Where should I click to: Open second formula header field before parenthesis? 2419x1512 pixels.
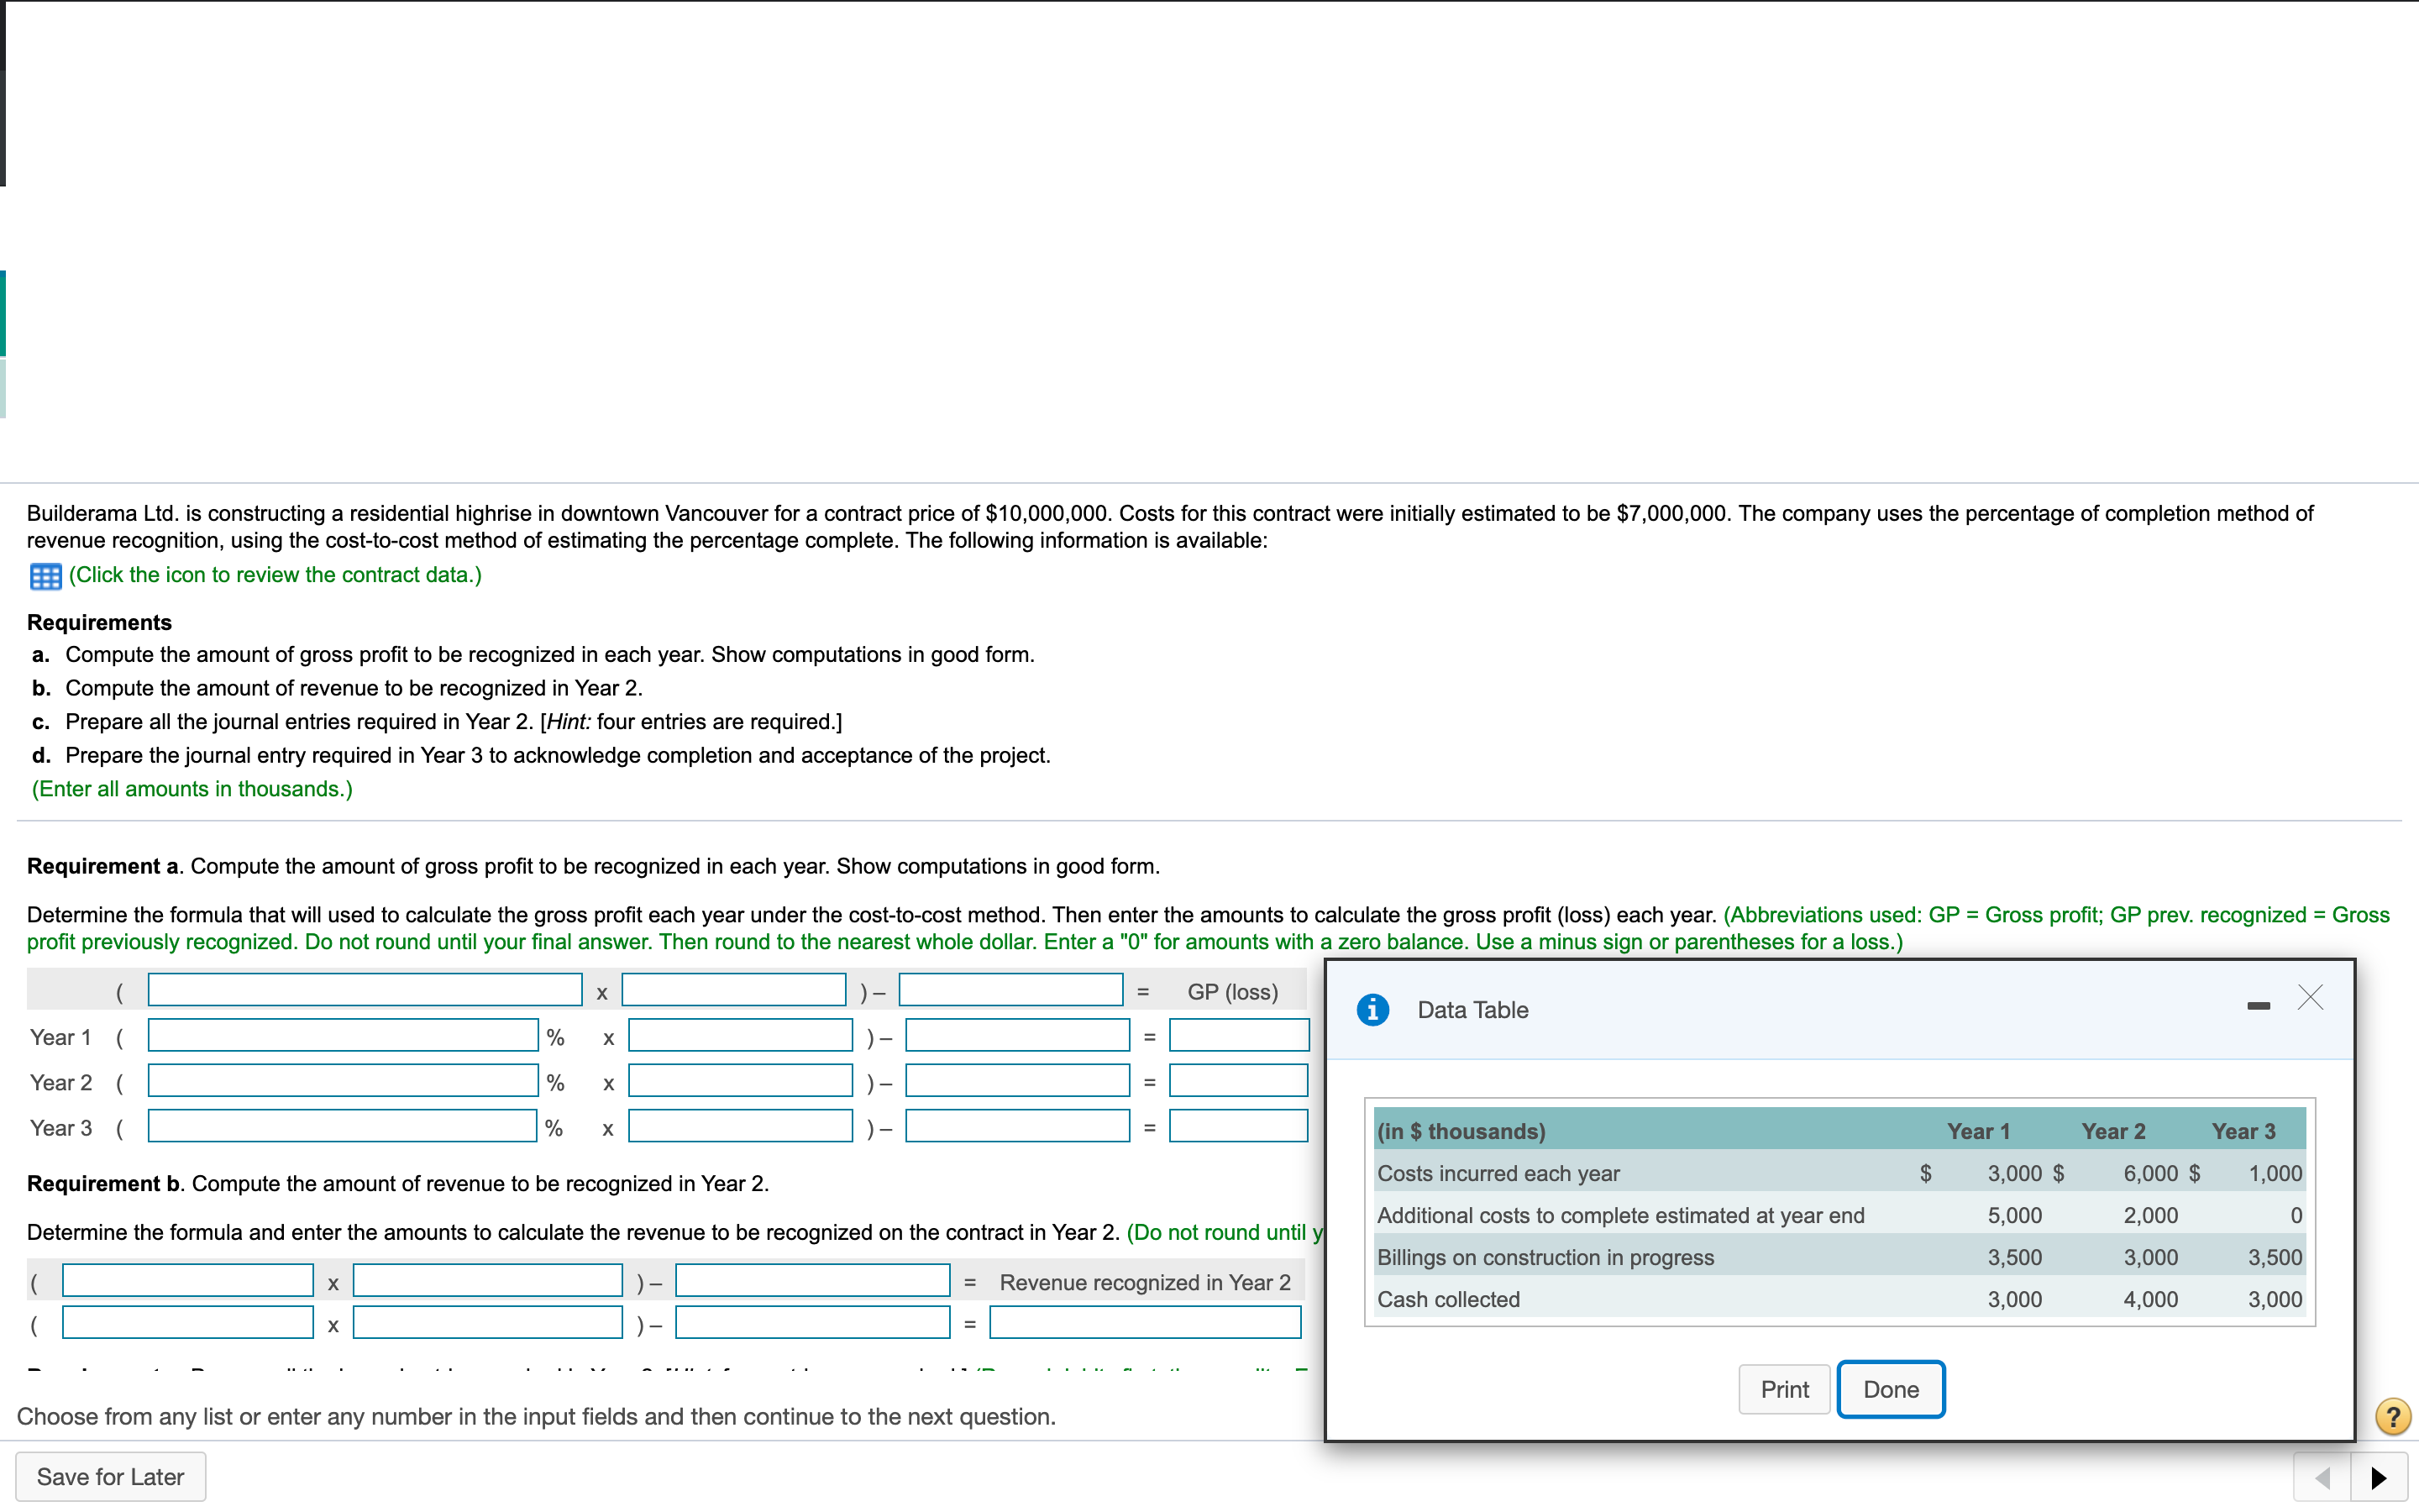[x=734, y=990]
